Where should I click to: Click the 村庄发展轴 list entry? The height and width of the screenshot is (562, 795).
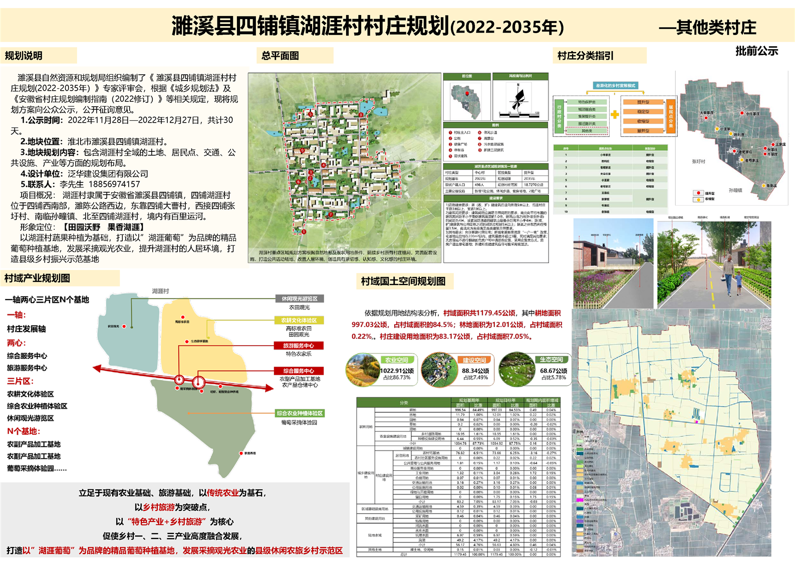[26, 329]
